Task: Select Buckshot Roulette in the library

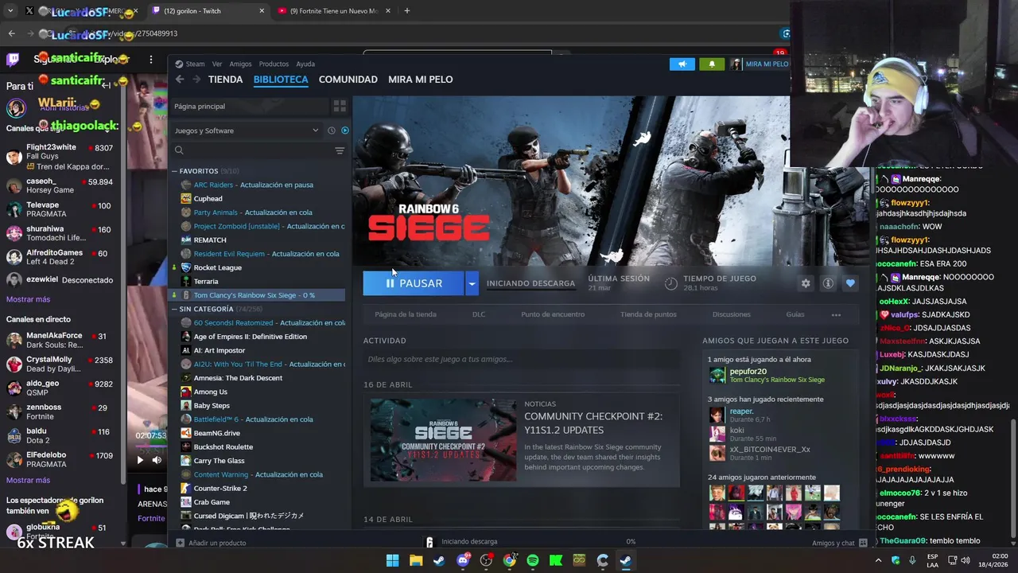Action: click(223, 446)
